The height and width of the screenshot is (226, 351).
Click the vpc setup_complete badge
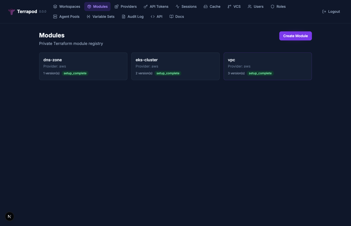point(260,73)
